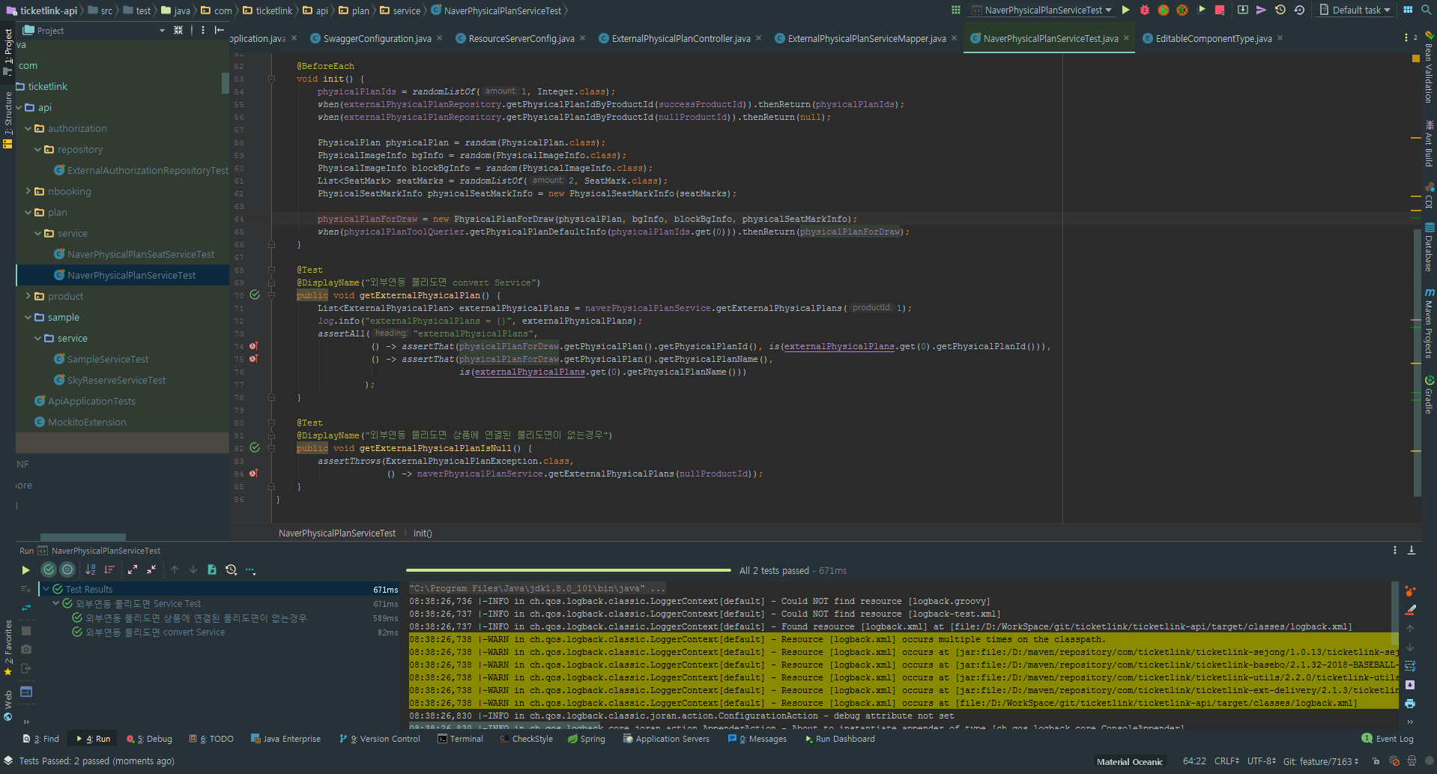Expand all test result nodes
The width and height of the screenshot is (1437, 774).
coord(133,570)
